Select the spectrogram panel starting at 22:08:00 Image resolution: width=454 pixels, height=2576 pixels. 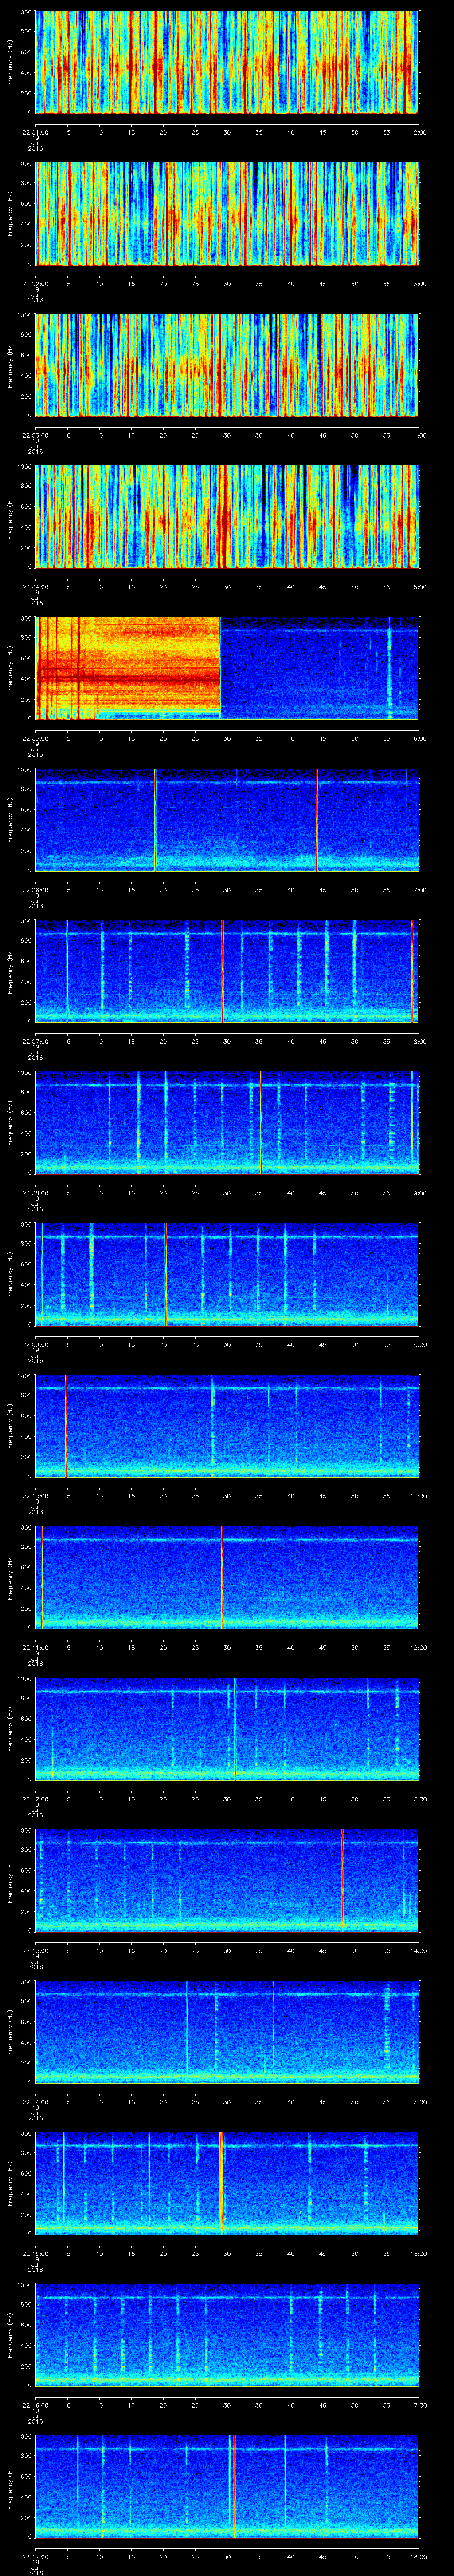[x=227, y=1123]
